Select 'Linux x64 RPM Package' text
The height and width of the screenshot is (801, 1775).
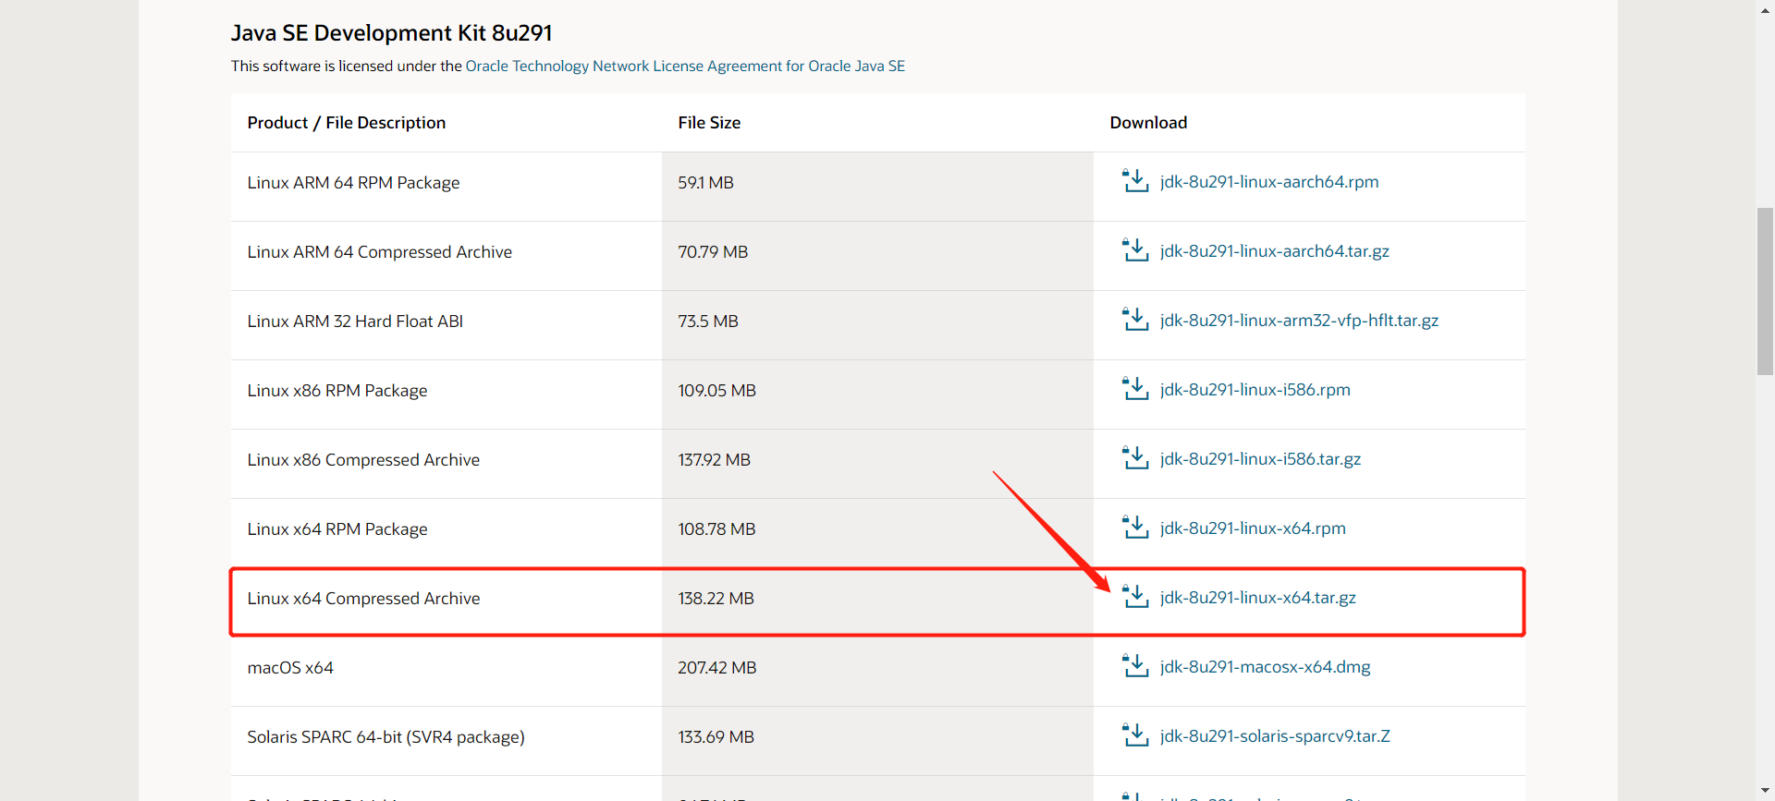point(337,529)
